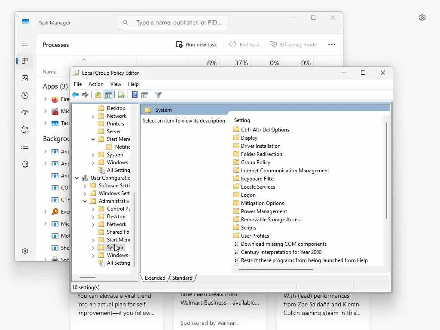Viewport: 440px width, 330px height.
Task: Open Services icon in Task Manager sidebar
Action: 25,164
